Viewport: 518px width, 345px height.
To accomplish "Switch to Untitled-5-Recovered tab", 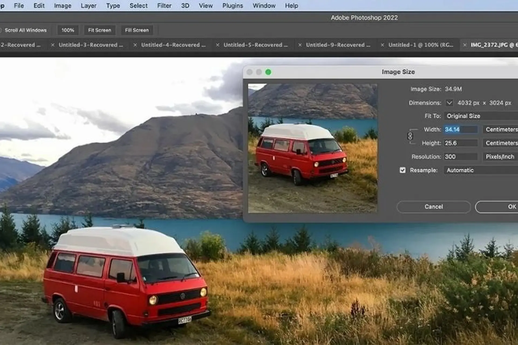I will [255, 45].
